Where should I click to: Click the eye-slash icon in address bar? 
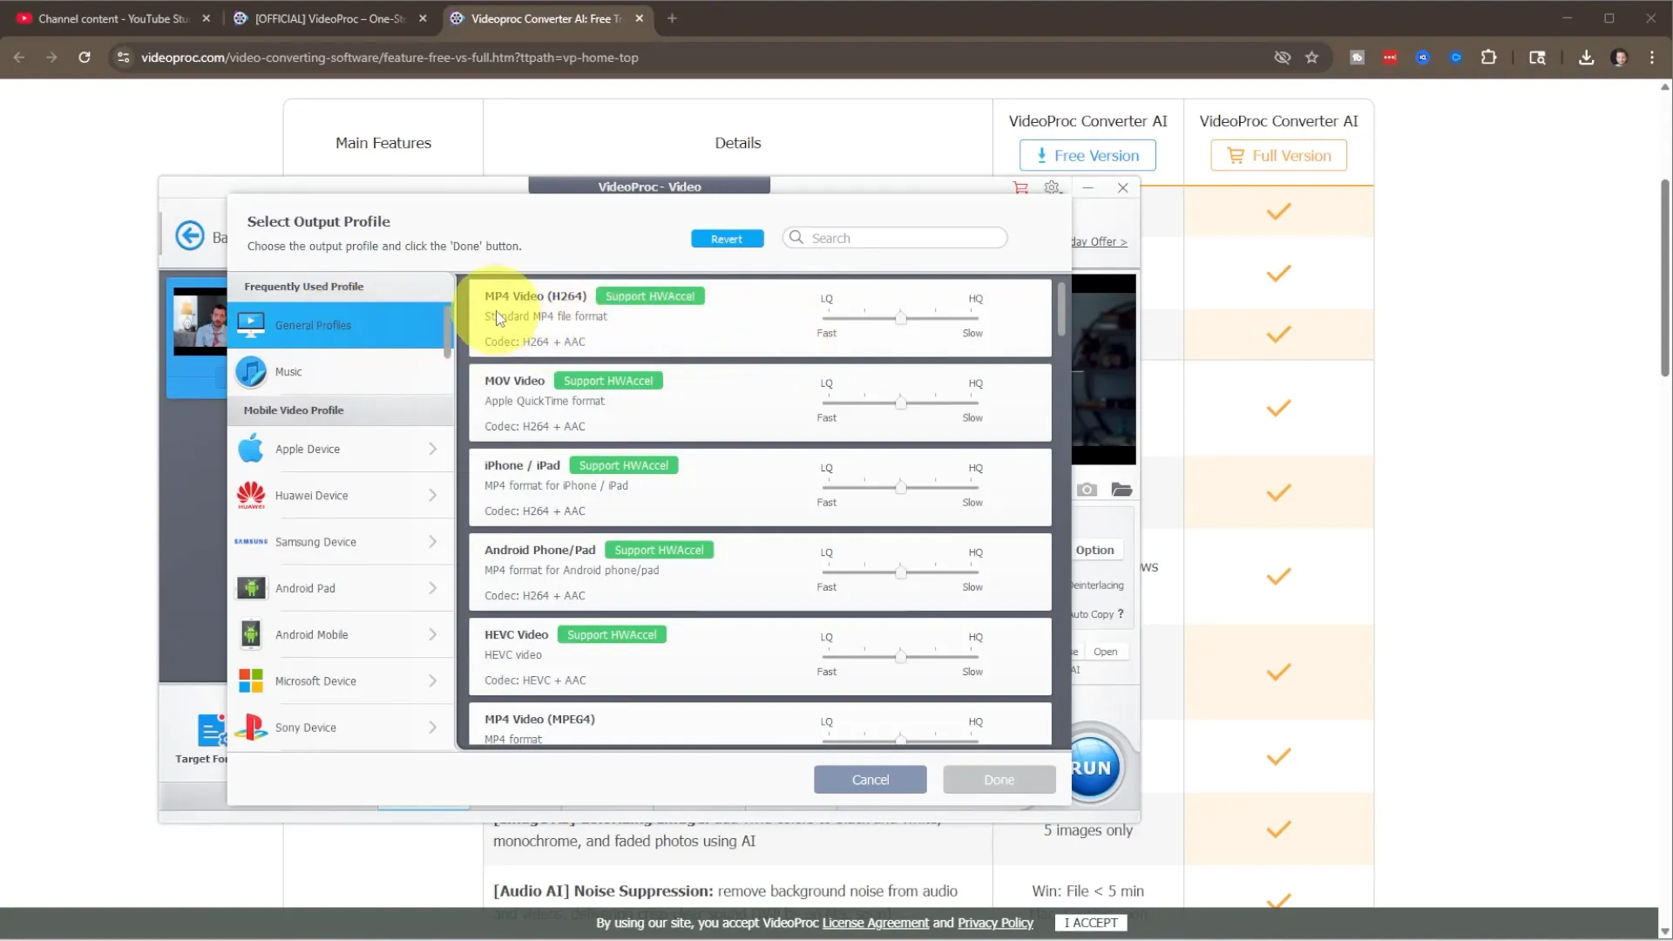coord(1282,58)
